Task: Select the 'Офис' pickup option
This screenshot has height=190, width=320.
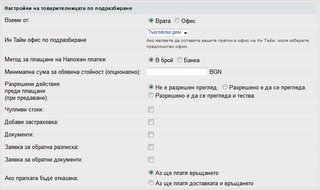Action: point(177,20)
